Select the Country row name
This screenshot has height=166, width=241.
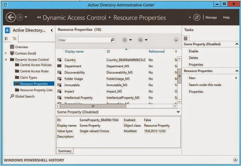pos(70,60)
